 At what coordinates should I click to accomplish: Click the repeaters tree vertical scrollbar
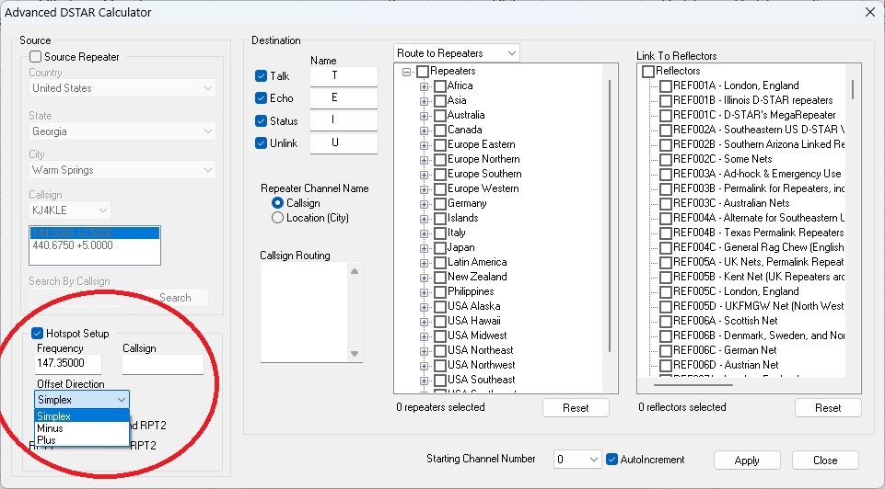coord(610,216)
